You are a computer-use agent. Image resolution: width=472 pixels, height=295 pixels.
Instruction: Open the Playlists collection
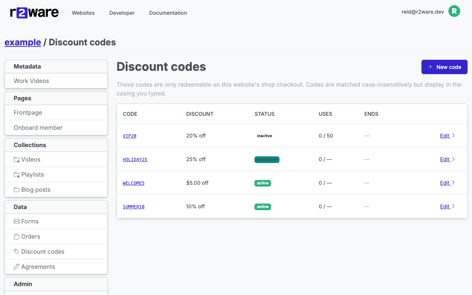pos(56,174)
